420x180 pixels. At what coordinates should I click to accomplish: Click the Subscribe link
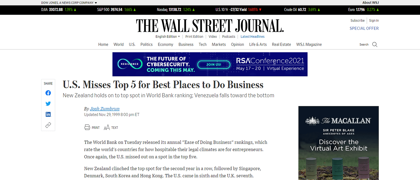click(357, 20)
